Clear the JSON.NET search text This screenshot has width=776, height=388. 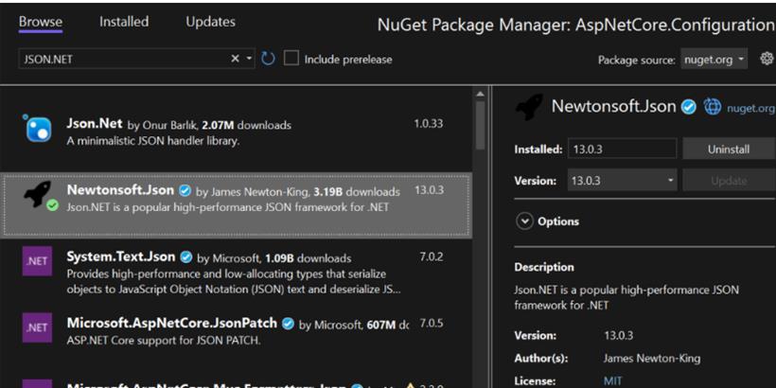coord(235,59)
